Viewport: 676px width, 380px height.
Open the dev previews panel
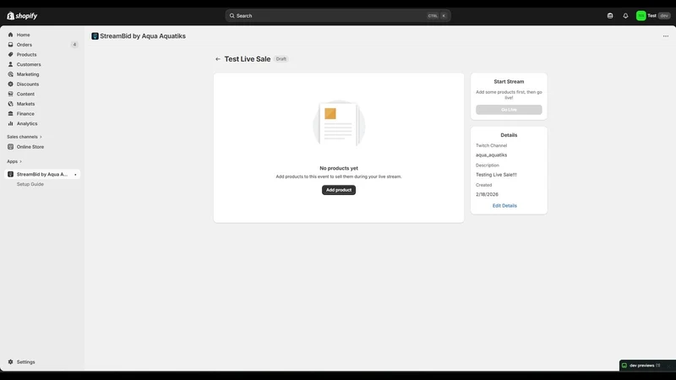coord(647,366)
